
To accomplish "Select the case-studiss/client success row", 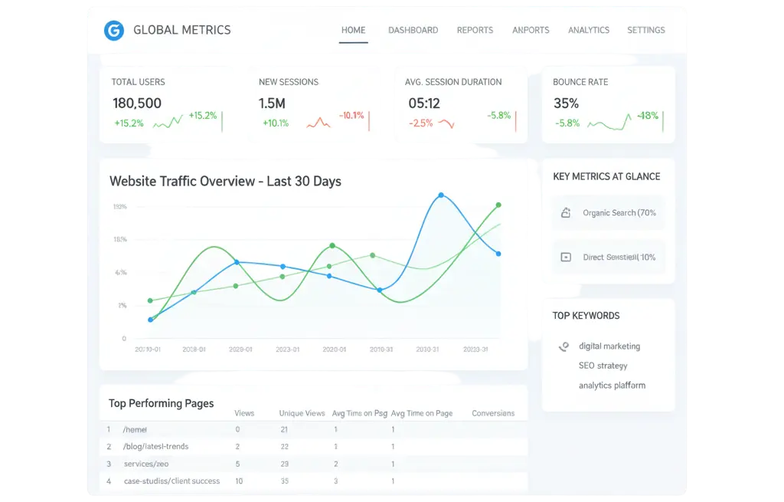I will coord(313,481).
